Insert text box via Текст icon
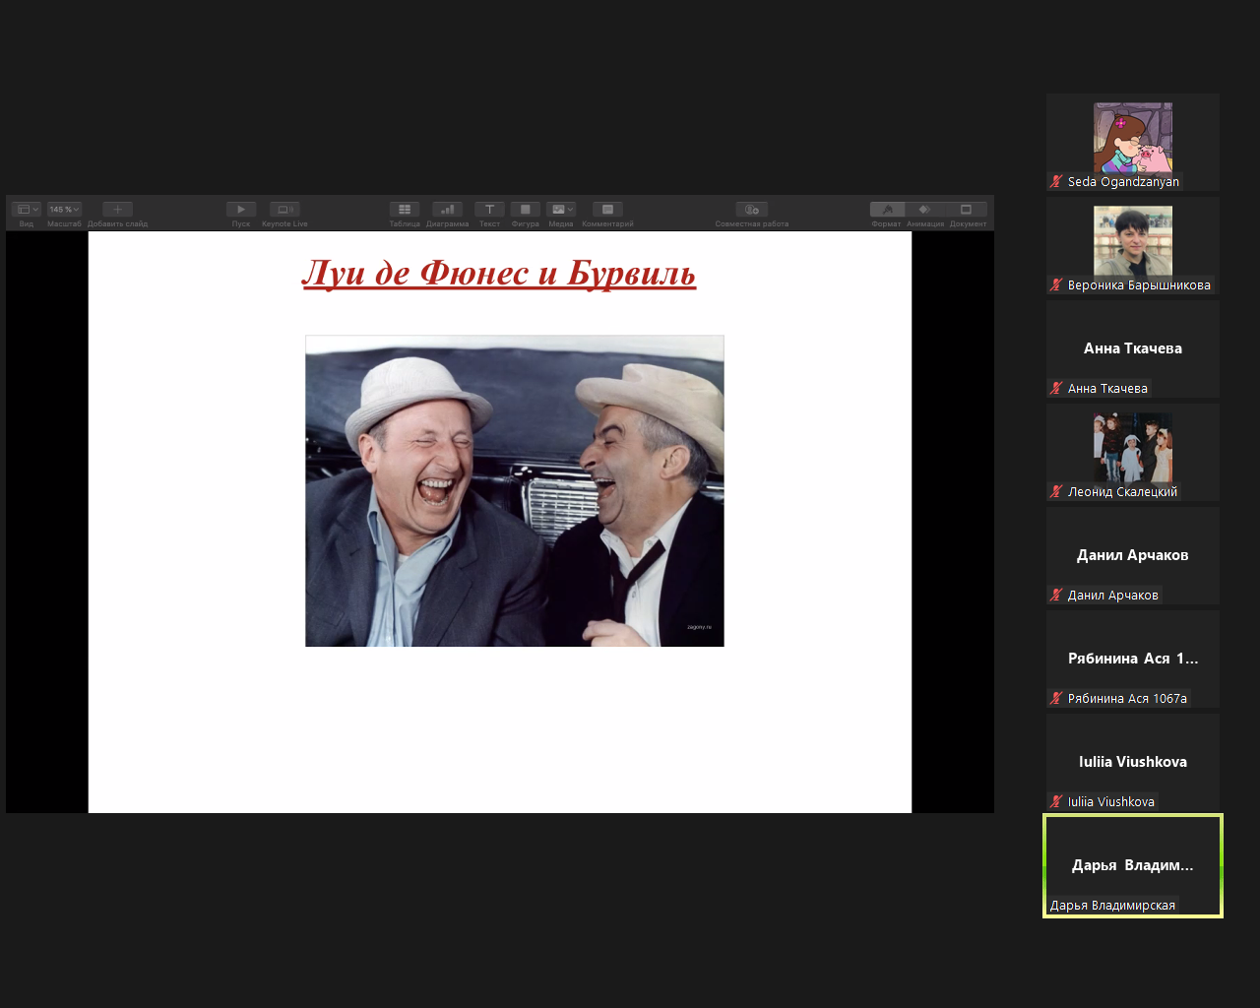Image resolution: width=1260 pixels, height=1008 pixels. click(489, 210)
